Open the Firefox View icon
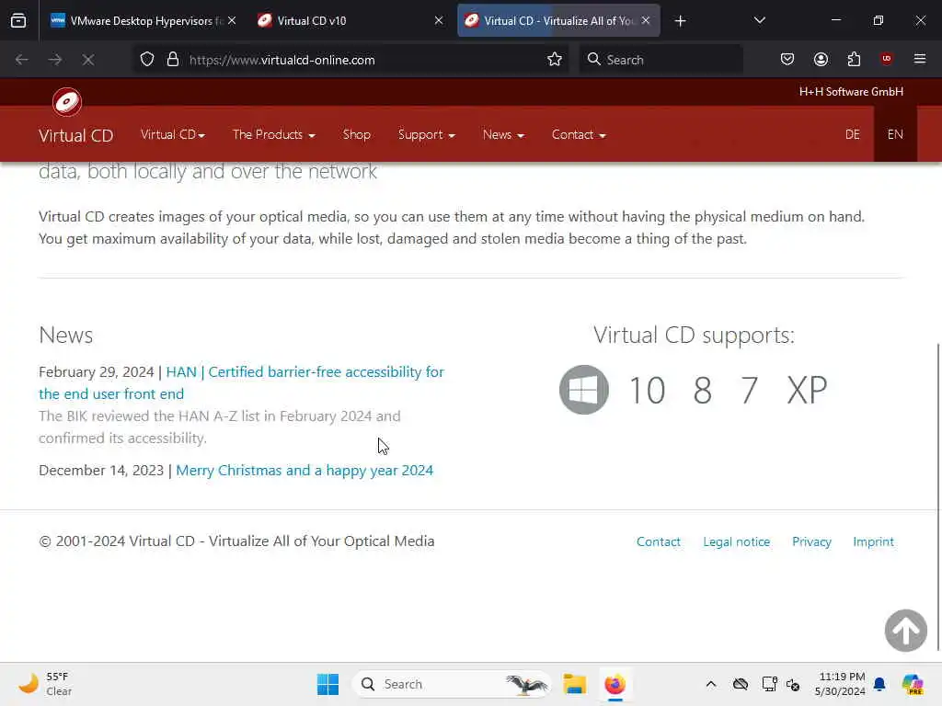 (x=18, y=21)
